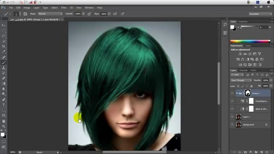Click the layer Fill value field
This screenshot has width=274, height=154.
[265, 86]
